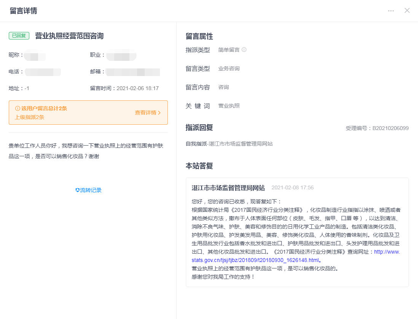Image resolution: width=418 pixels, height=319 pixels.
Task: Click the info icon in the orange banner
Action: [x=17, y=108]
